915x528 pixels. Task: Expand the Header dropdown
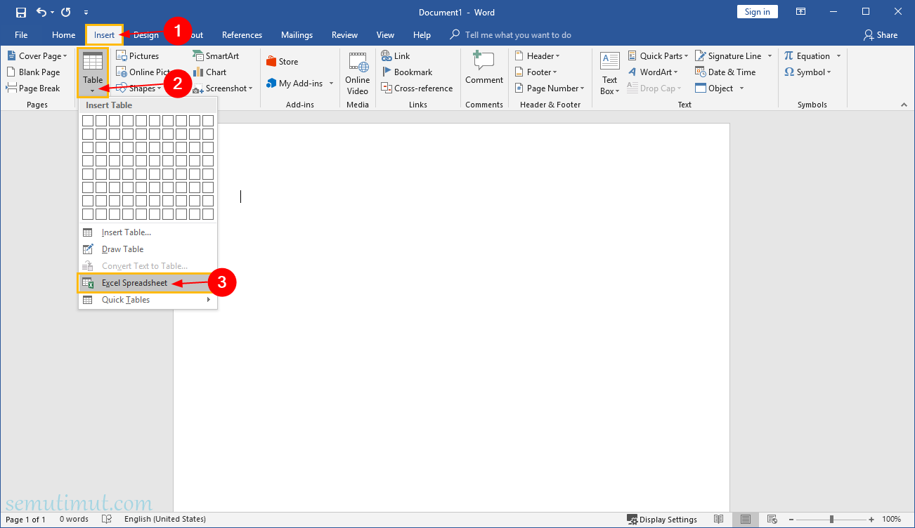(557, 56)
